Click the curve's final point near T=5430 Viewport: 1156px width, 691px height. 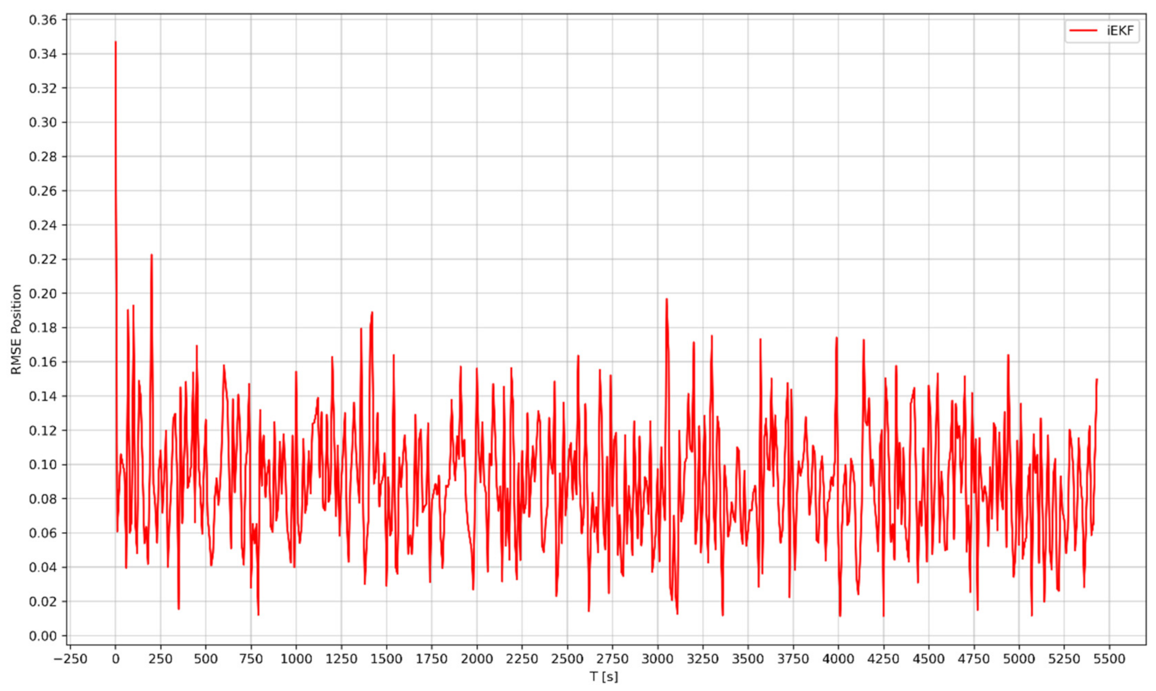tap(1097, 380)
